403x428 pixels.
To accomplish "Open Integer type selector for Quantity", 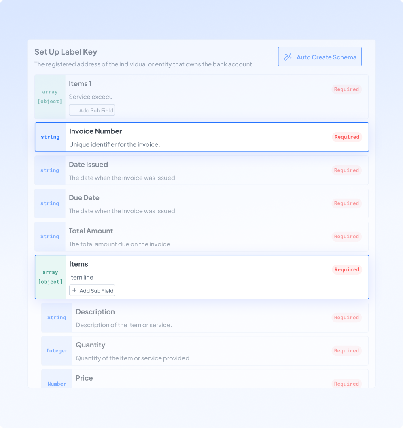I will (57, 351).
